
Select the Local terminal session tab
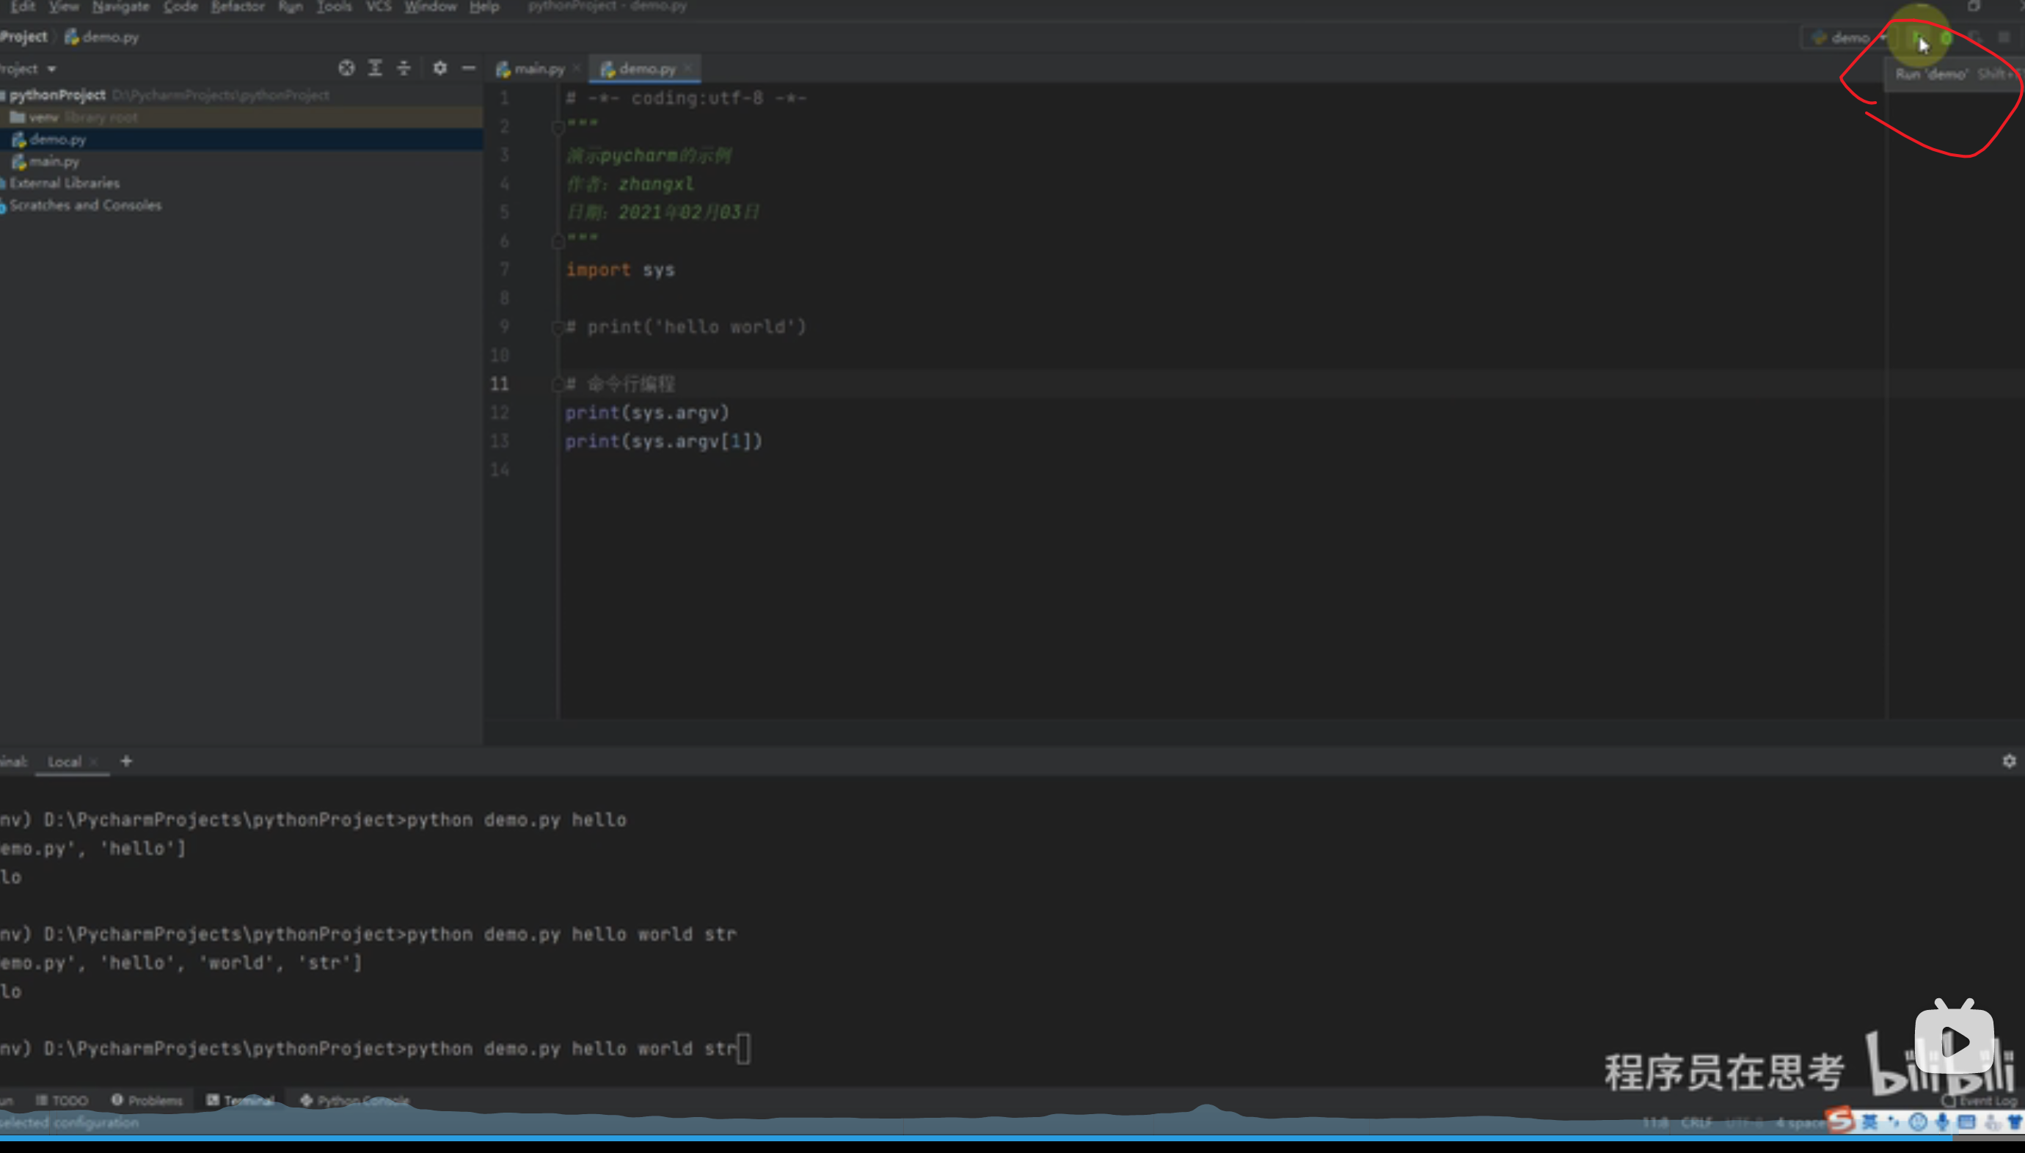click(x=64, y=762)
